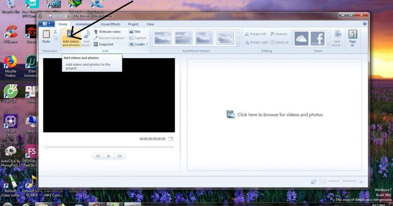393x206 pixels.
Task: Click the zoom out minus button
Action: (324, 181)
